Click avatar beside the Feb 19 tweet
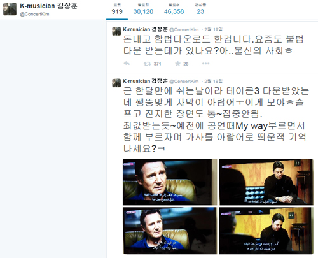 tap(116, 31)
